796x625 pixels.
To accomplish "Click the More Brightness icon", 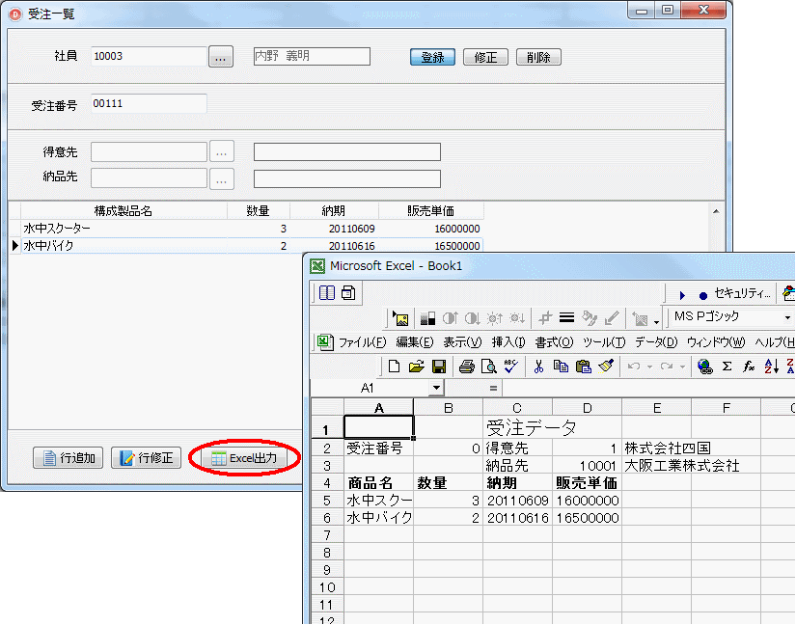I will (494, 318).
